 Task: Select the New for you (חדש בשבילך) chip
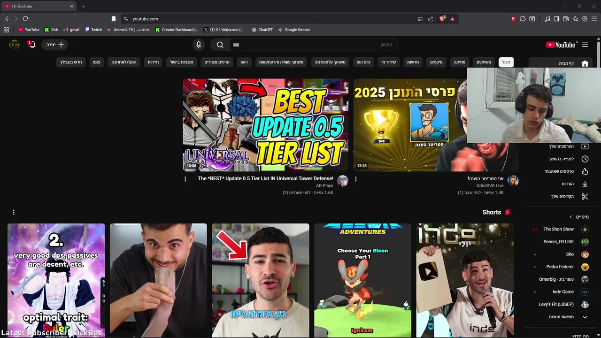[x=71, y=62]
